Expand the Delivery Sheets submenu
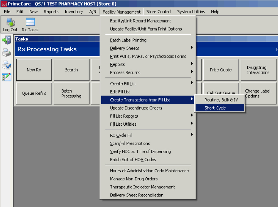 tap(124, 48)
